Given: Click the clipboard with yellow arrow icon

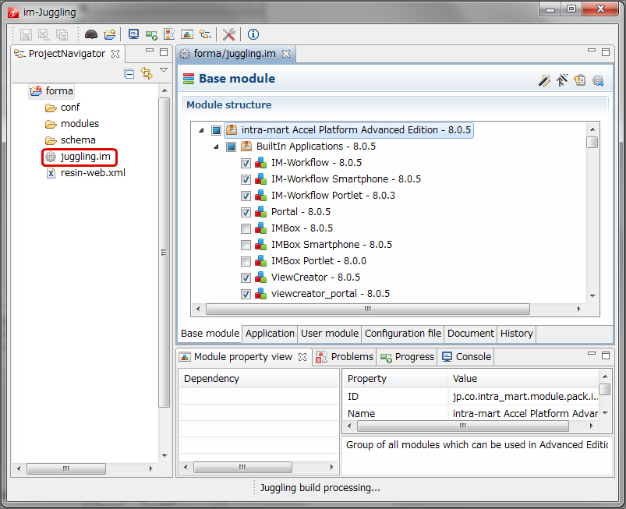Looking at the screenshot, I should click(580, 80).
